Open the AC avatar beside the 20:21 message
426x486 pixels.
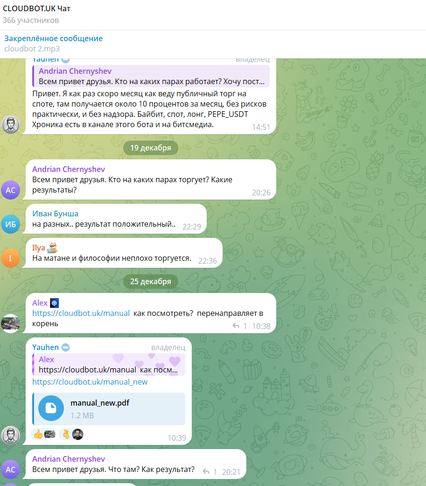pos(11,469)
